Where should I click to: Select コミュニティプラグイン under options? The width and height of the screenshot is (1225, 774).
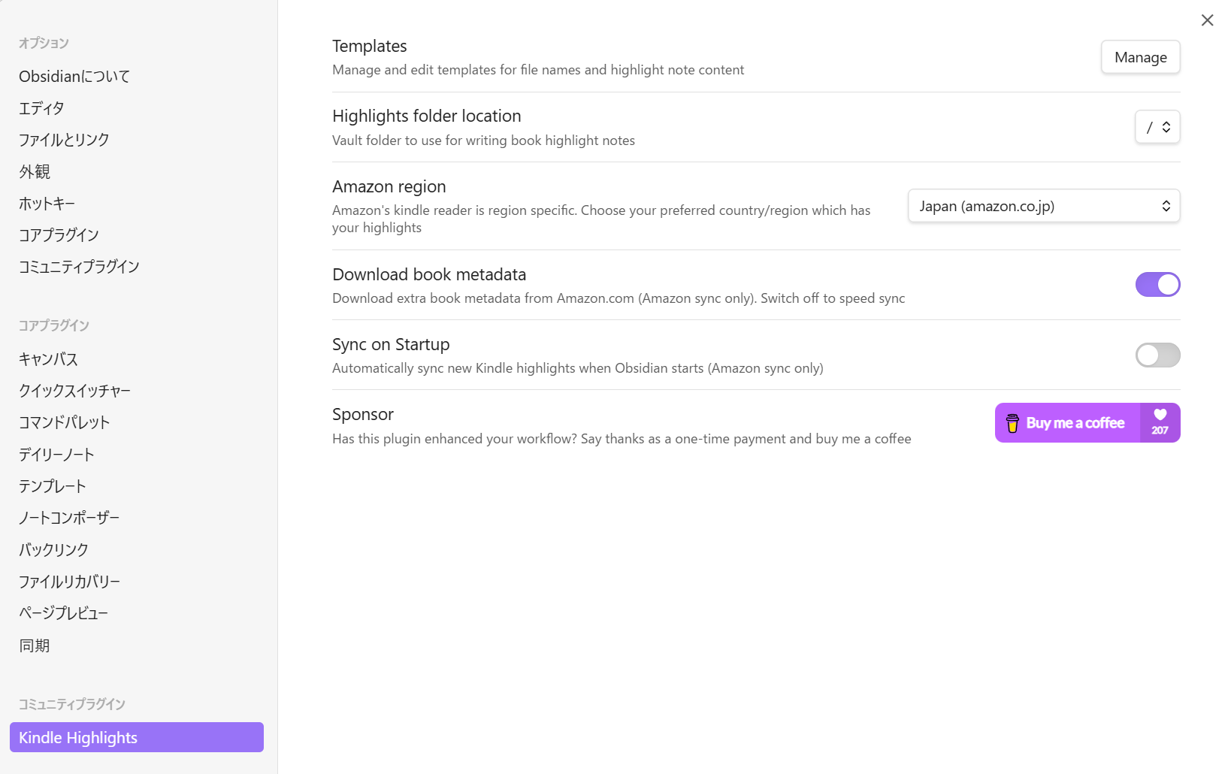click(x=79, y=267)
